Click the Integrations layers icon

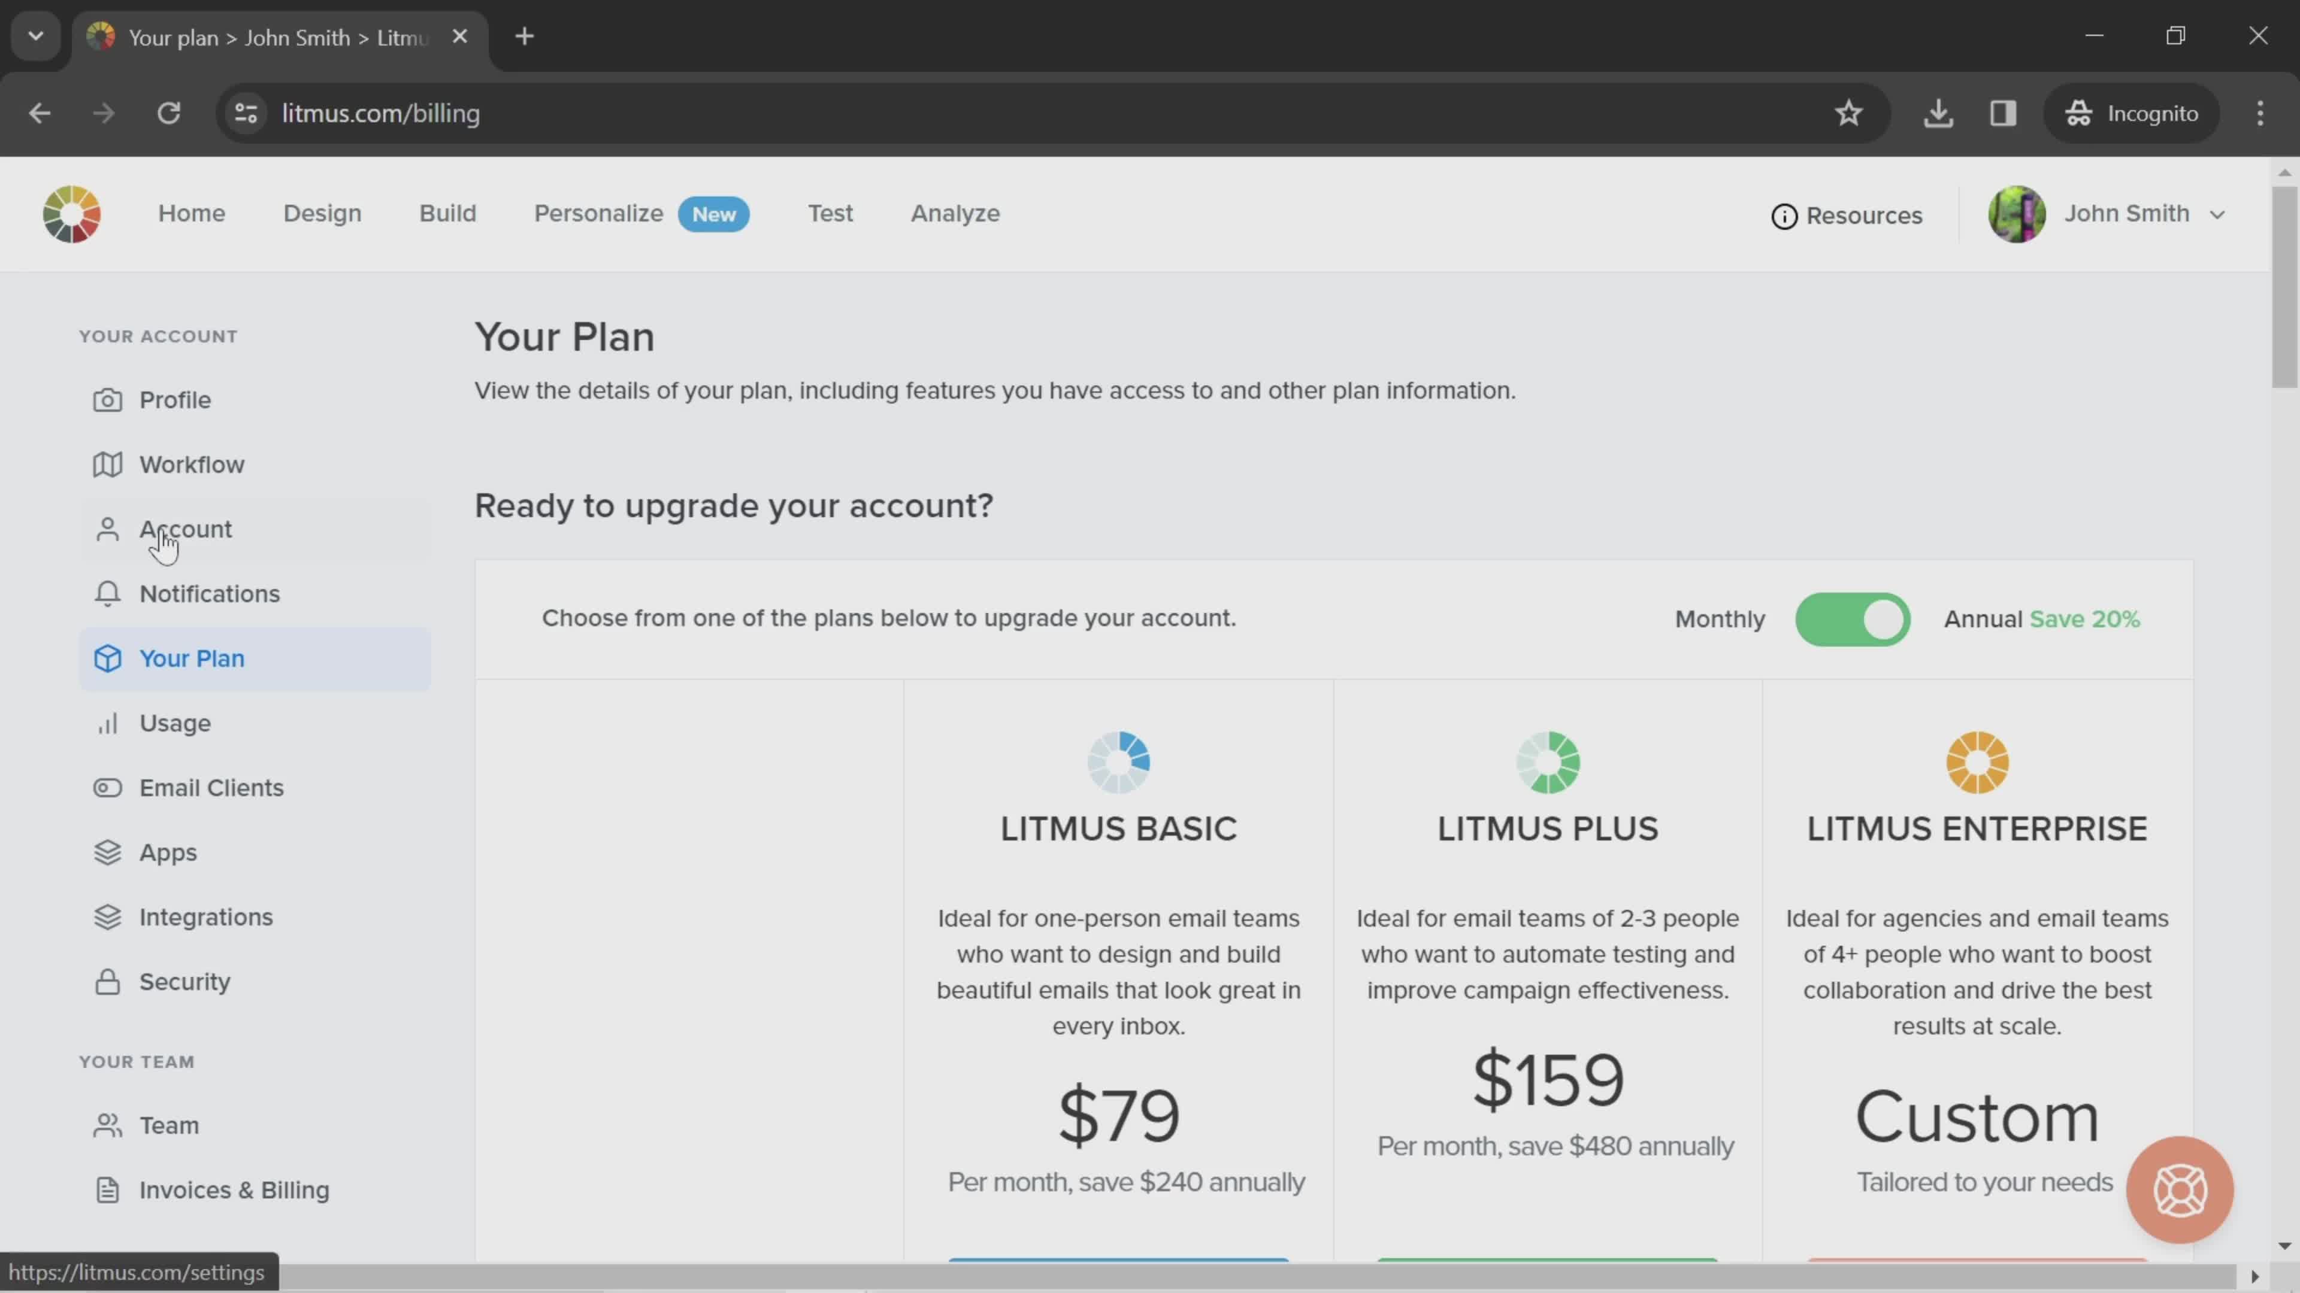[107, 917]
